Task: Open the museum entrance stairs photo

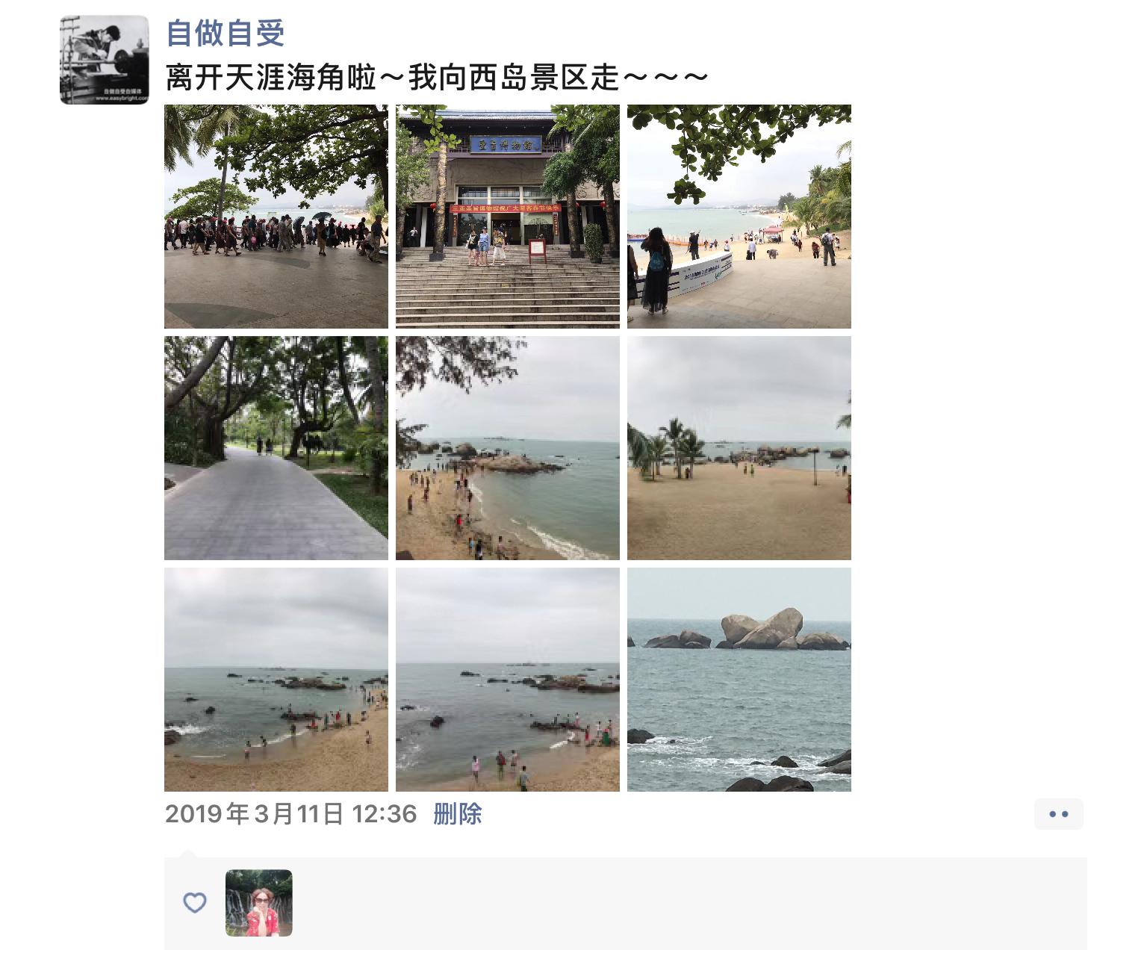Action: point(508,217)
